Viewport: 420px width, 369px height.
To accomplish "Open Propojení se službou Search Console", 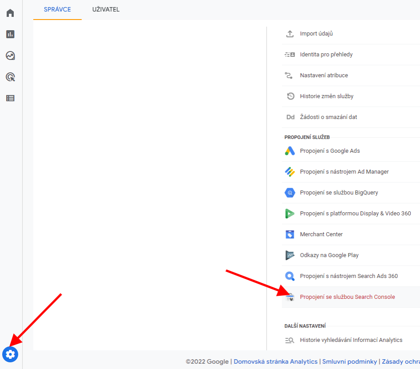I will [x=347, y=297].
